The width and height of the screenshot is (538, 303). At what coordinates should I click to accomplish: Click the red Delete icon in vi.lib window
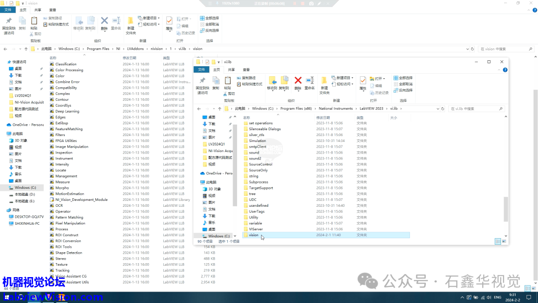pos(298,81)
